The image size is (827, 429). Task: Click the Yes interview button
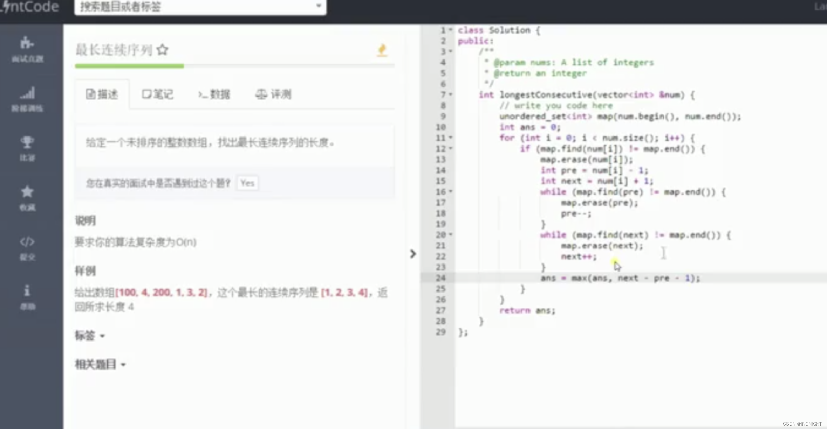click(x=247, y=183)
